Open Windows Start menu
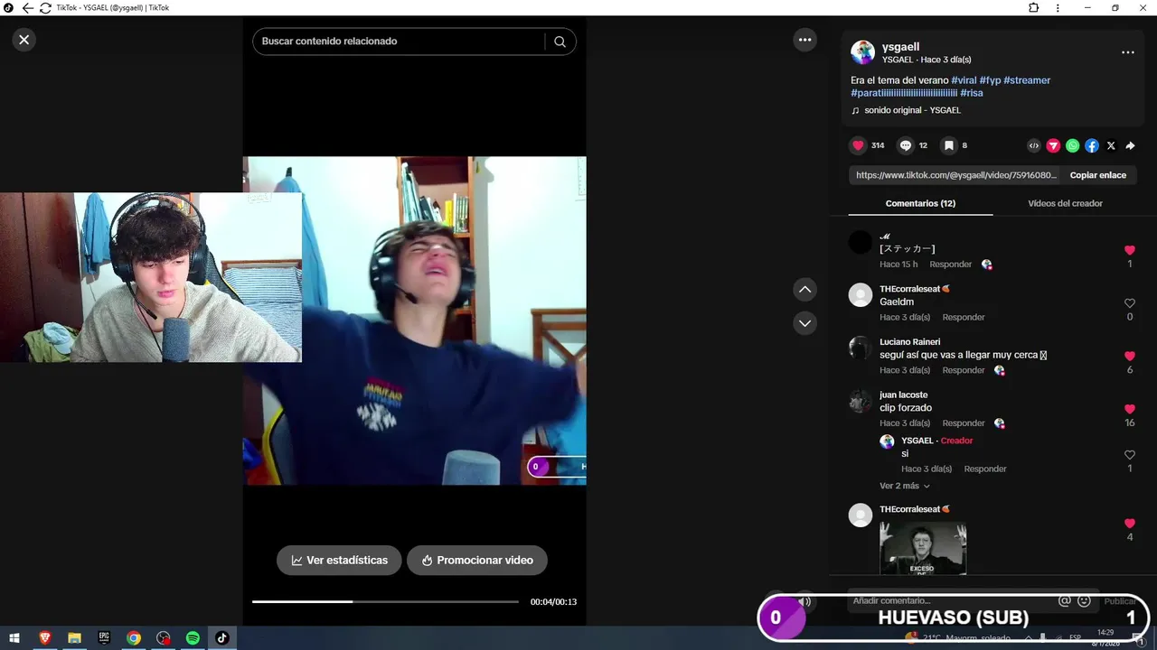Screen dimensions: 1157x650 [x=14, y=638]
